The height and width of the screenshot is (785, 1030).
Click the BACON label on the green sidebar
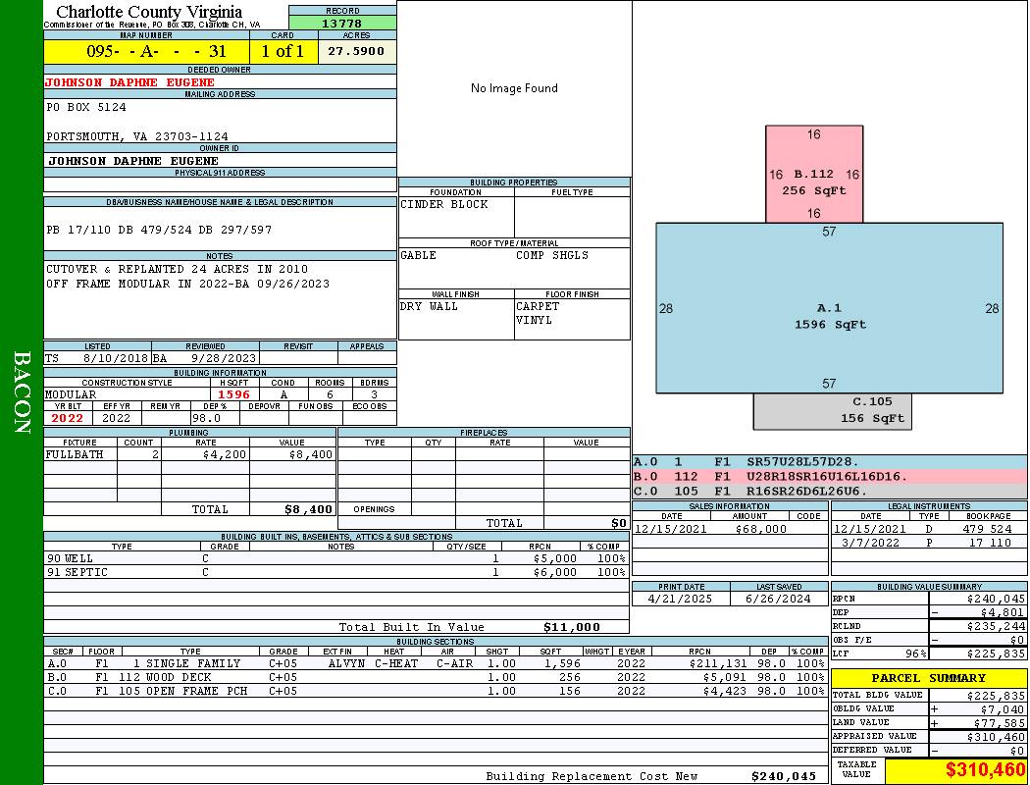point(22,392)
